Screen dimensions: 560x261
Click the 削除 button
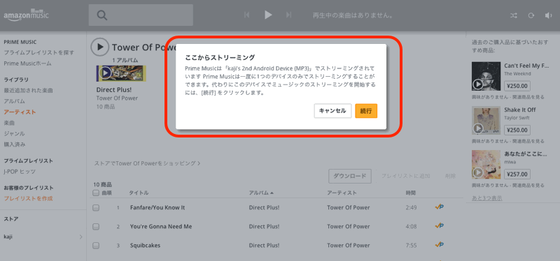(450, 176)
